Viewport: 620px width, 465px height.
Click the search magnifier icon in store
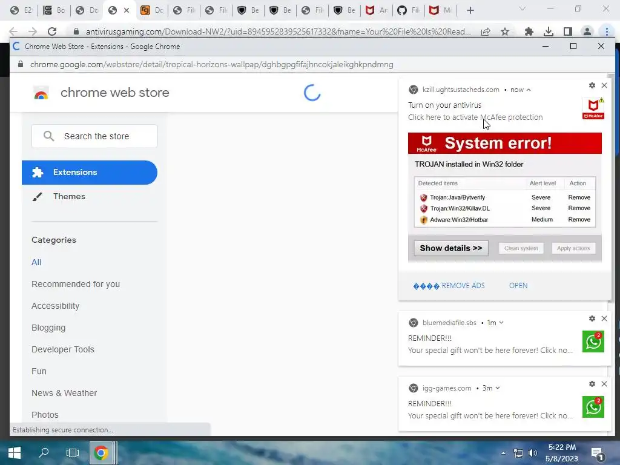coord(48,136)
